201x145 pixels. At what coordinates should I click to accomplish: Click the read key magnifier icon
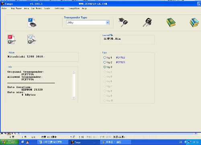(x=32, y=39)
